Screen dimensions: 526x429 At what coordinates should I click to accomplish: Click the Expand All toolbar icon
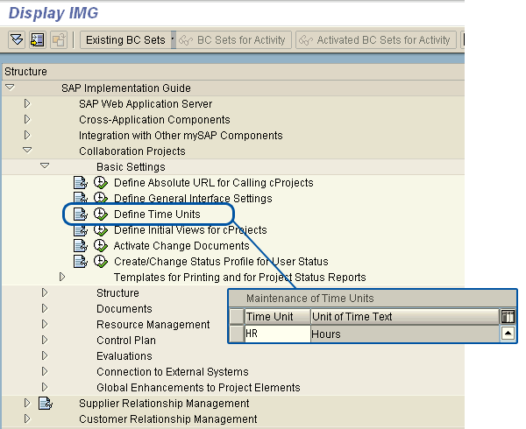(x=17, y=40)
